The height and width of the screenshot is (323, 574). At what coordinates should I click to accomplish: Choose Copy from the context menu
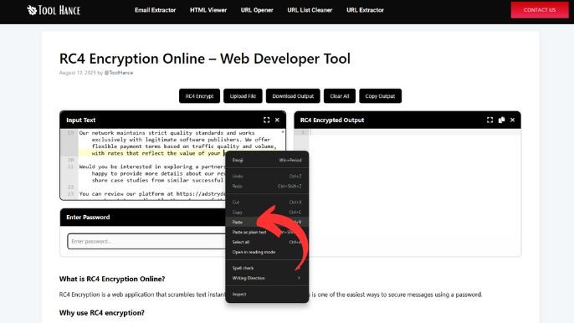tap(267, 212)
